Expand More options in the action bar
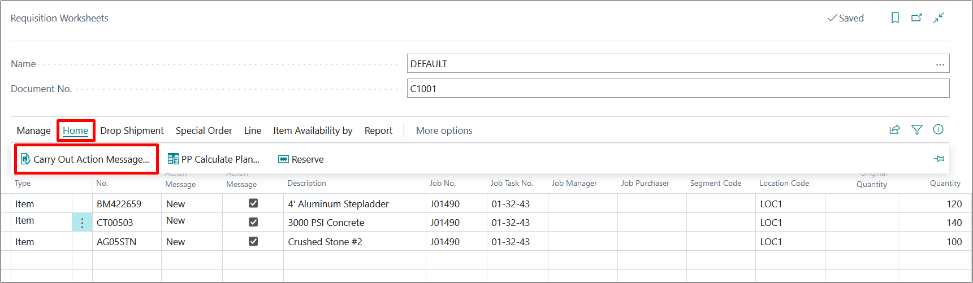The width and height of the screenshot is (973, 283). (x=444, y=130)
